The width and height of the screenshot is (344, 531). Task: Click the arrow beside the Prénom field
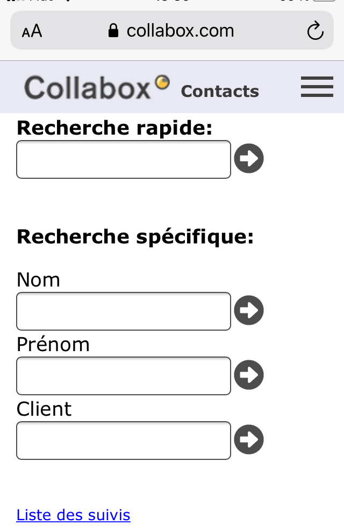coord(248,375)
